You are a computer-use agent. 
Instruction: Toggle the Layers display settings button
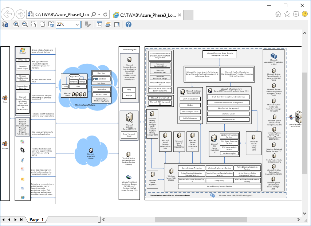108,24
